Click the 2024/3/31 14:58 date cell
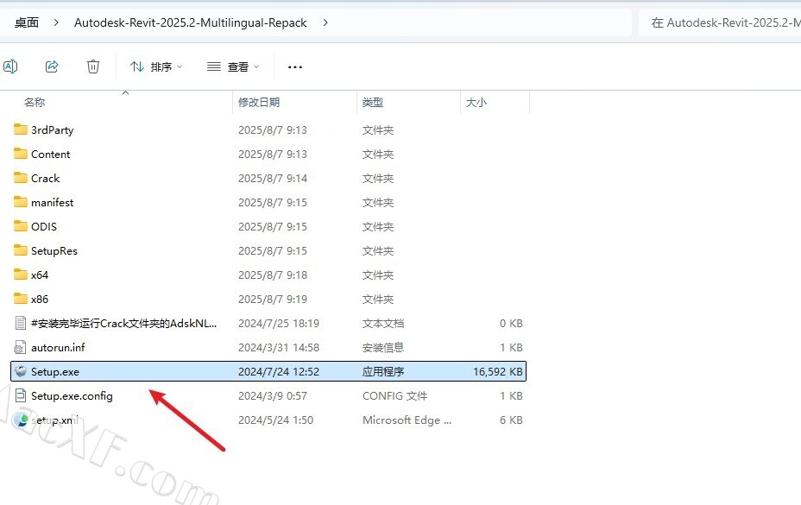Image resolution: width=801 pixels, height=505 pixels. click(279, 348)
